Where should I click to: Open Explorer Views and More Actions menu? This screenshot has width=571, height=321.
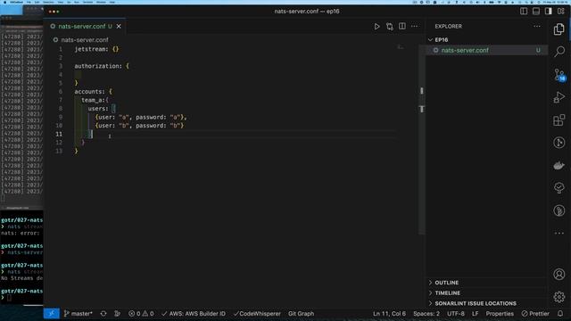[x=537, y=26]
